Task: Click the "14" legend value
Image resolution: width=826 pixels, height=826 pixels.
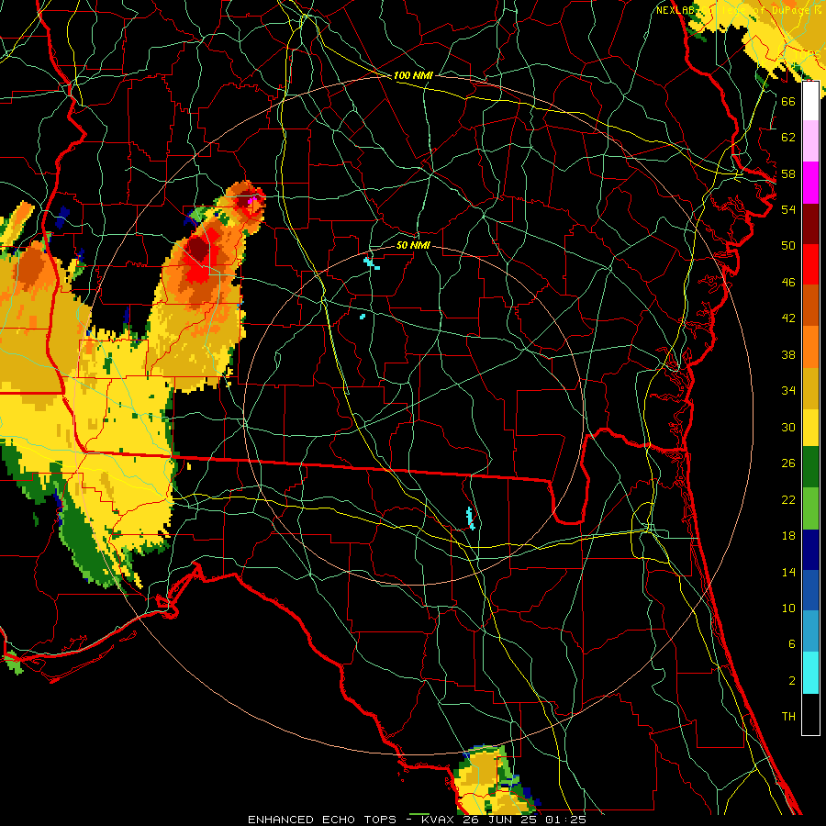Action: click(788, 572)
